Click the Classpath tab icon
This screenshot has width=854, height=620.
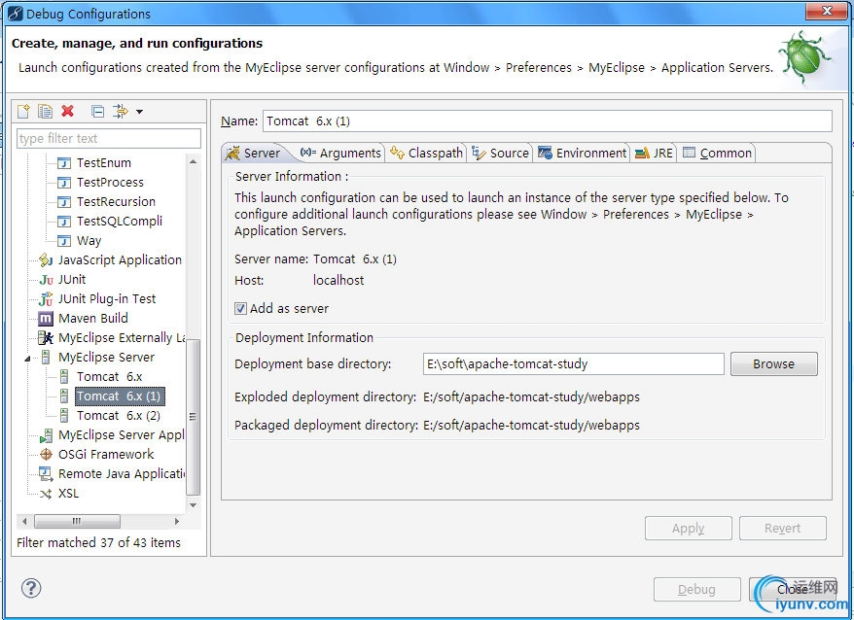tap(398, 153)
